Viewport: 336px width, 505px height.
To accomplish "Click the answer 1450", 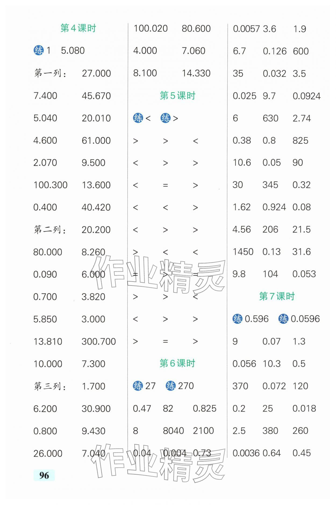I will [x=243, y=252].
